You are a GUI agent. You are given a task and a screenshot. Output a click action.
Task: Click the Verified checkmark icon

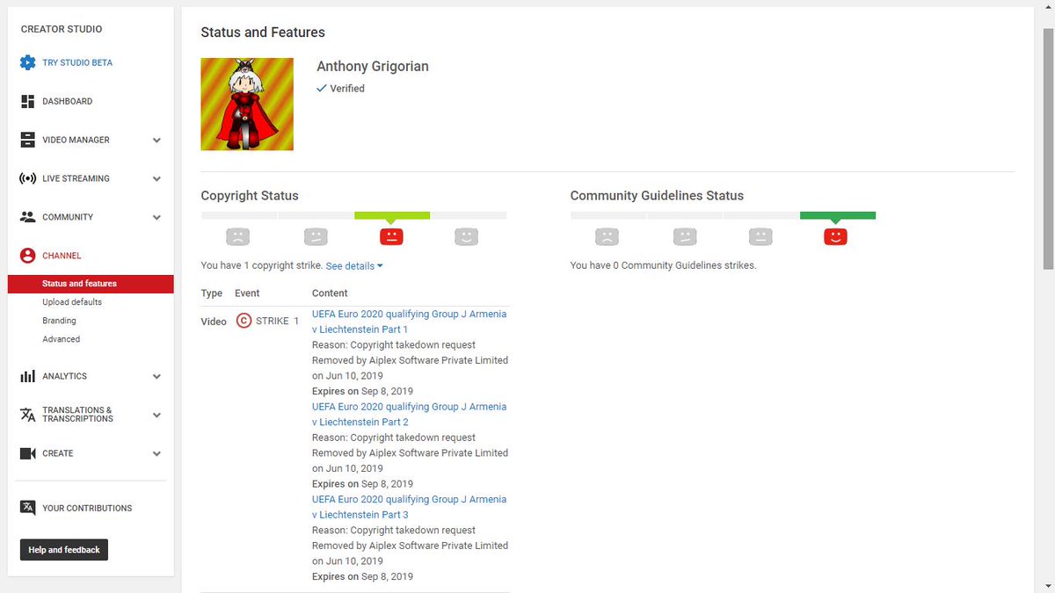click(x=322, y=88)
